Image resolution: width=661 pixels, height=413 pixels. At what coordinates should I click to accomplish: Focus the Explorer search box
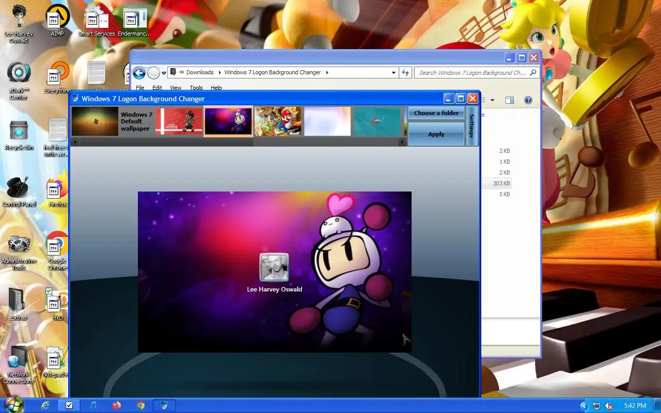(x=477, y=73)
